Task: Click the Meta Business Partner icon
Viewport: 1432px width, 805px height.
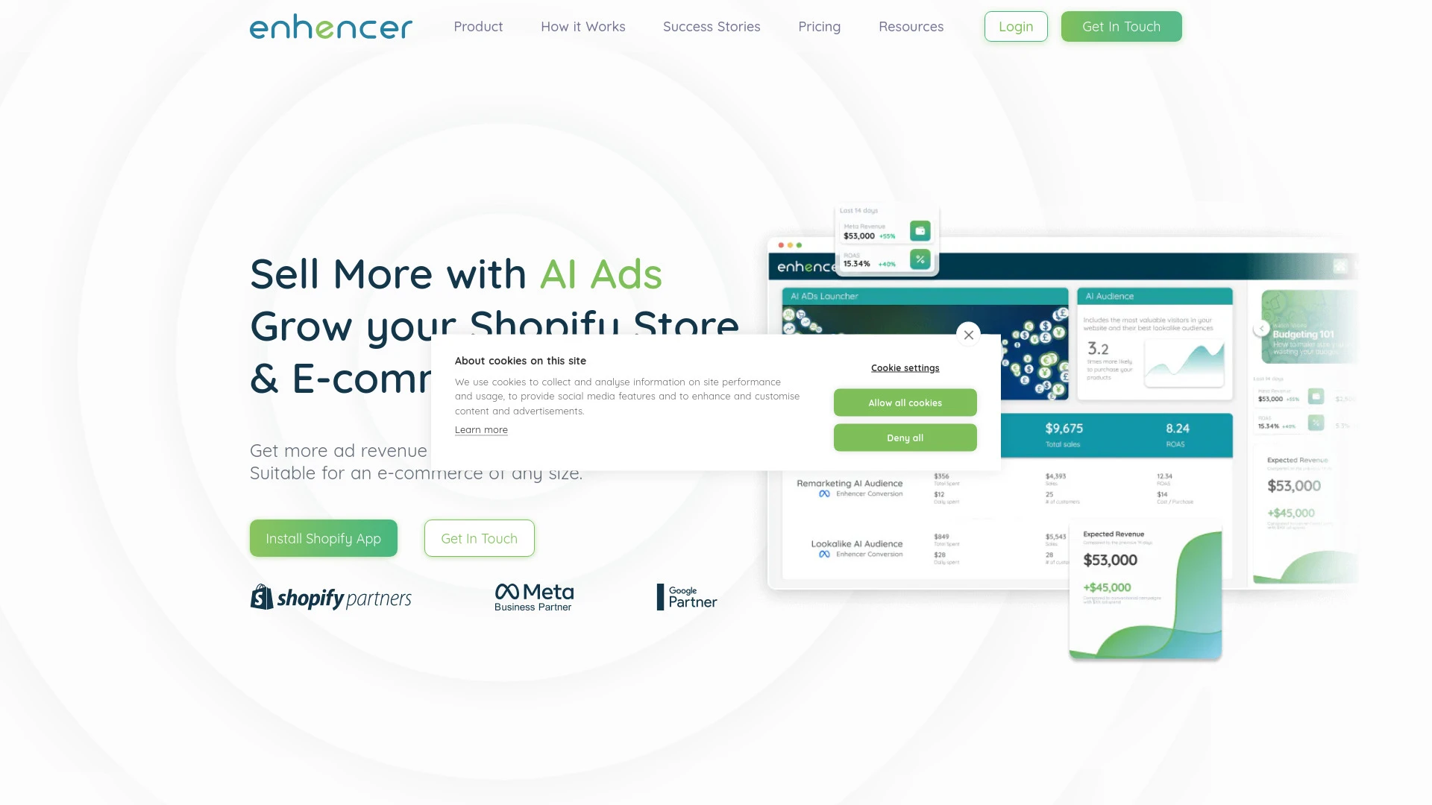Action: point(534,596)
